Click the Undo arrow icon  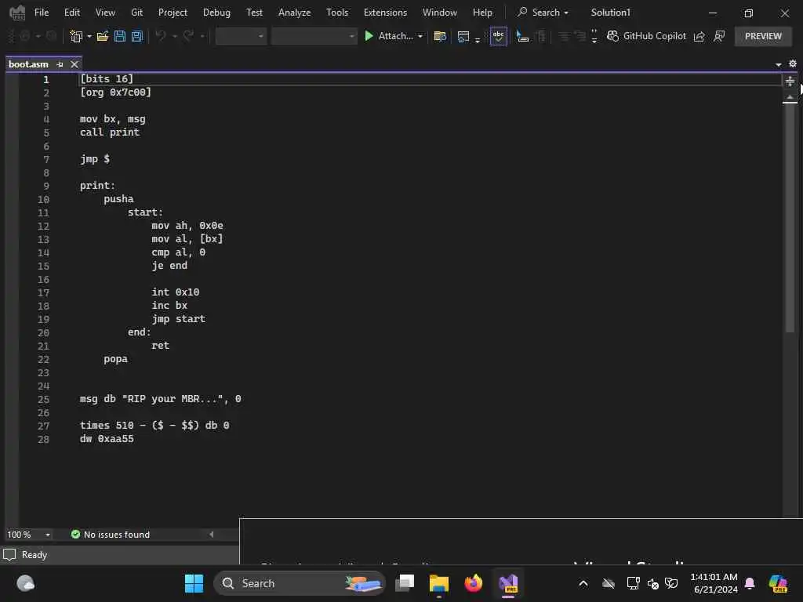pyautogui.click(x=161, y=36)
